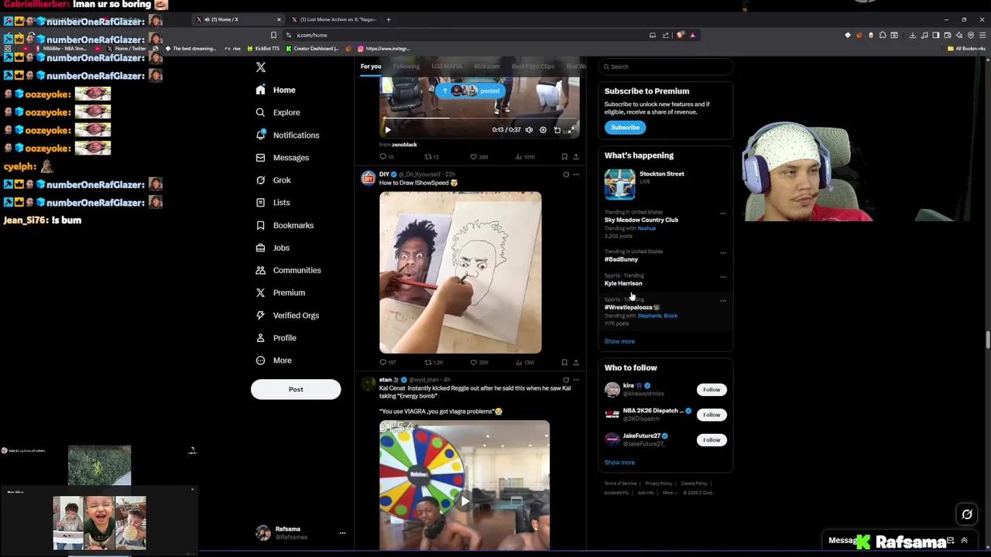The height and width of the screenshot is (557, 991).
Task: Click the X search field
Action: [667, 67]
